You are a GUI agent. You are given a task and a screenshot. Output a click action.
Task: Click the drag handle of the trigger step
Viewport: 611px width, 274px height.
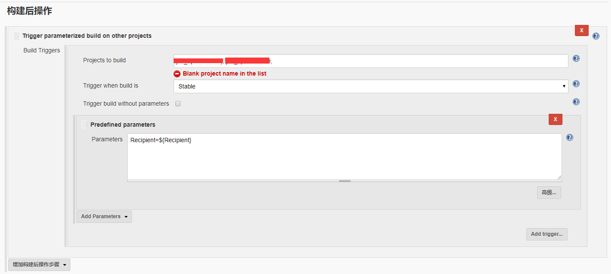coord(16,36)
